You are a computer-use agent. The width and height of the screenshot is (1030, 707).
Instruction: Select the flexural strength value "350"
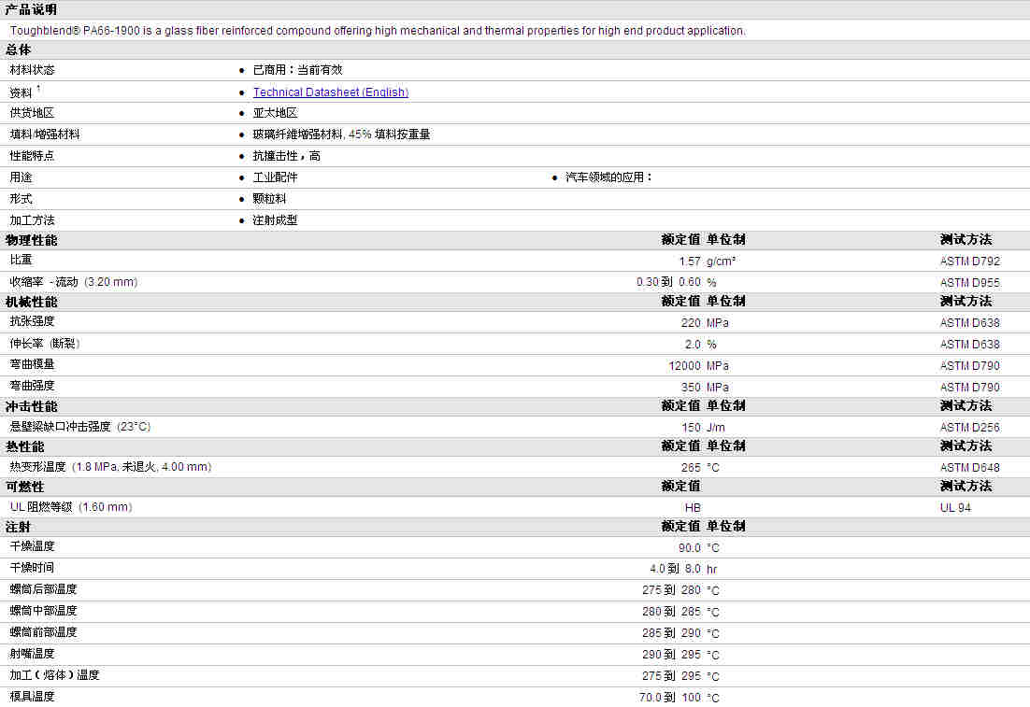tap(691, 388)
